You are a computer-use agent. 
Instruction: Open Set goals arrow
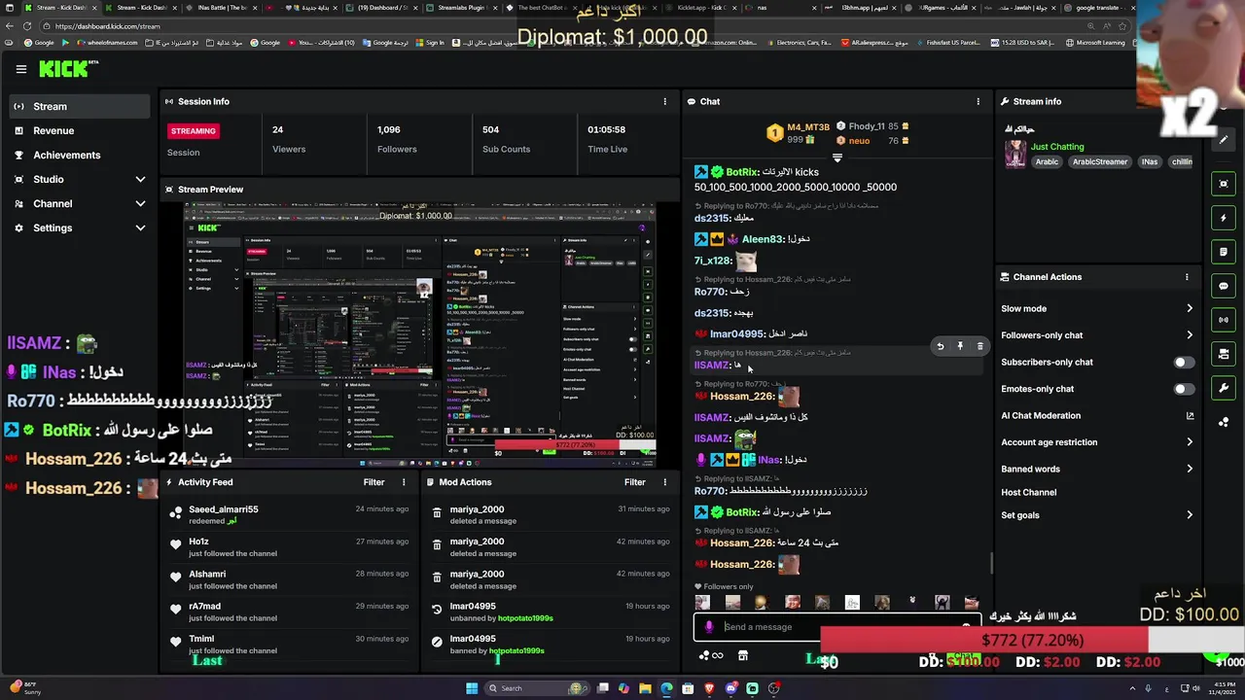(x=1189, y=515)
